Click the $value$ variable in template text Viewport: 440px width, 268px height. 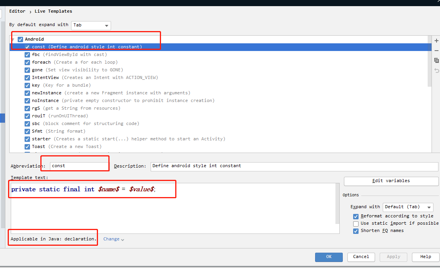tap(142, 189)
